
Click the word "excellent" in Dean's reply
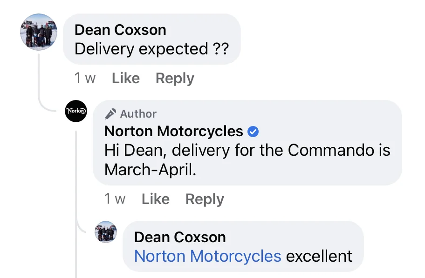click(319, 256)
